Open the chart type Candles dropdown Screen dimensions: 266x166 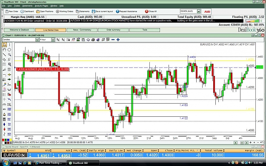[x=37, y=39]
